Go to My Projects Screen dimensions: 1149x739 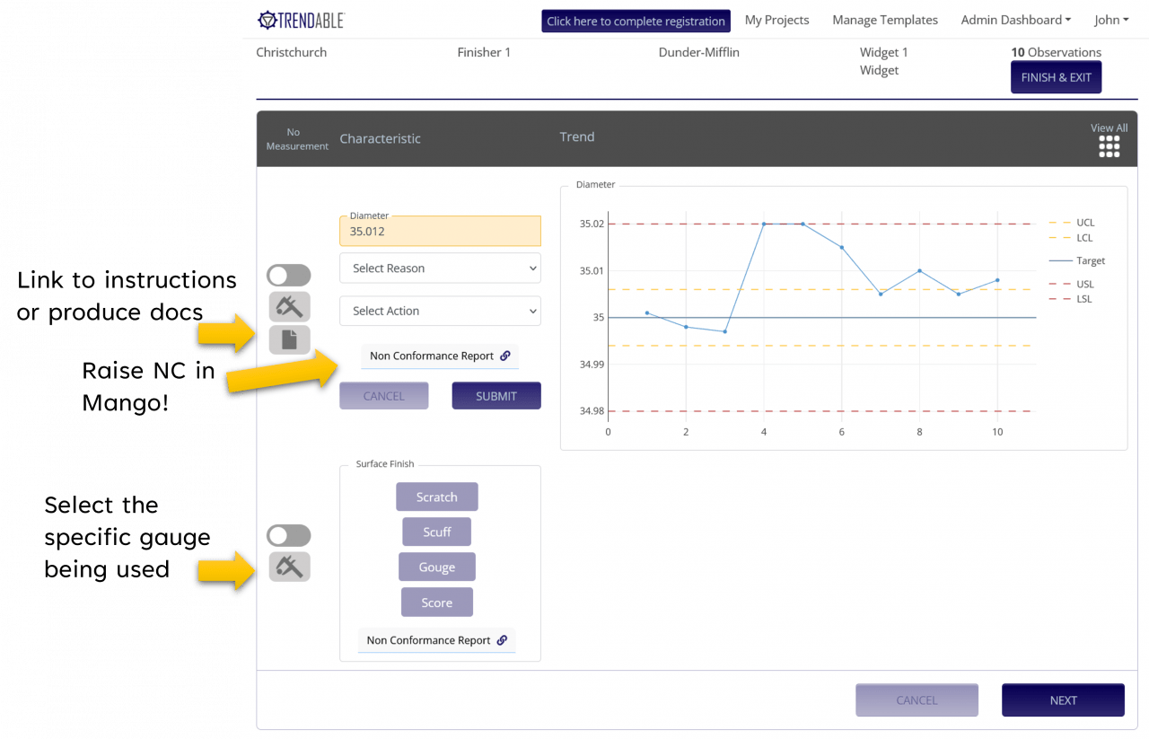[776, 21]
